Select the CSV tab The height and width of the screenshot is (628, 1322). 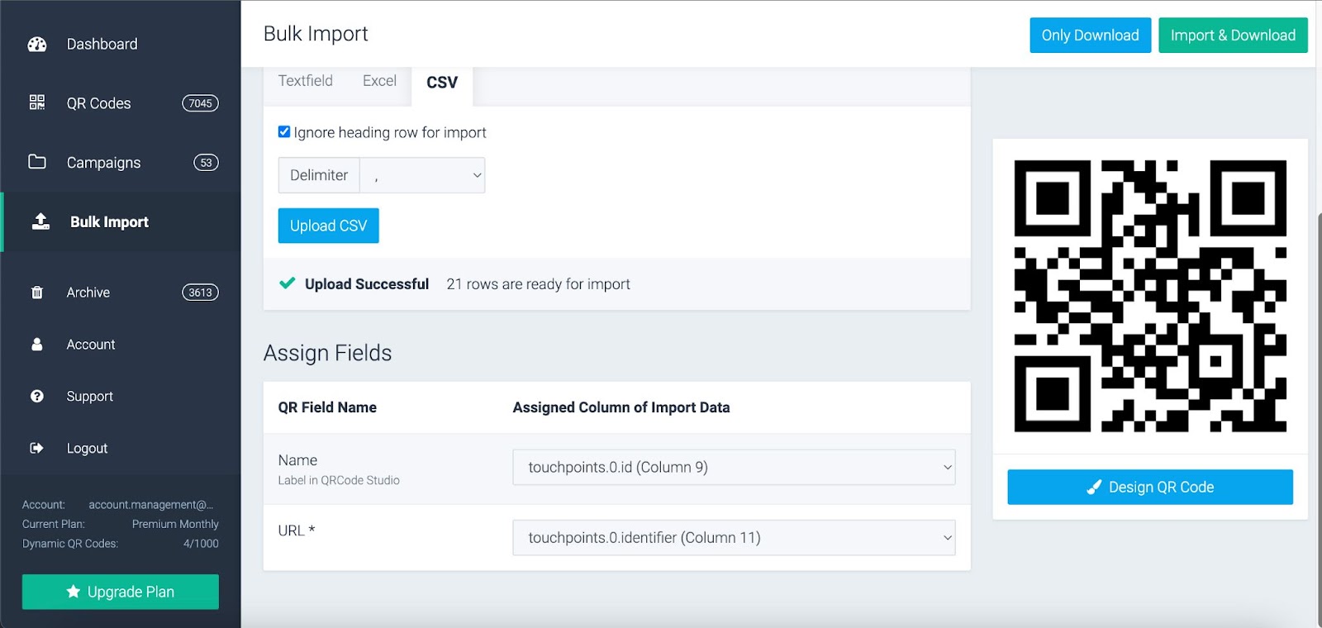pos(442,83)
